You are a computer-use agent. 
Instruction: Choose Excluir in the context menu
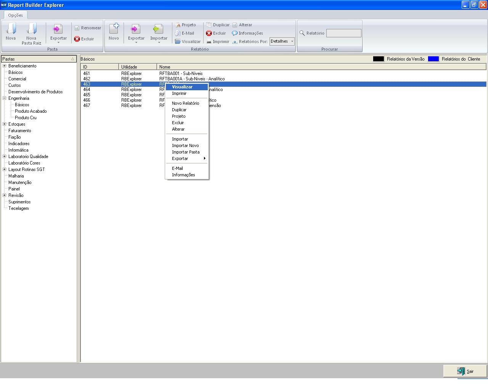187,123
